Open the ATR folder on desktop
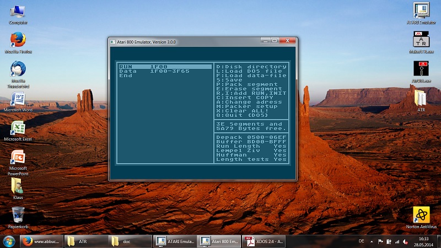This screenshot has width=441, height=248. (421, 101)
